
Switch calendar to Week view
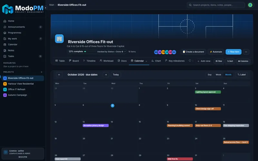click(x=218, y=75)
